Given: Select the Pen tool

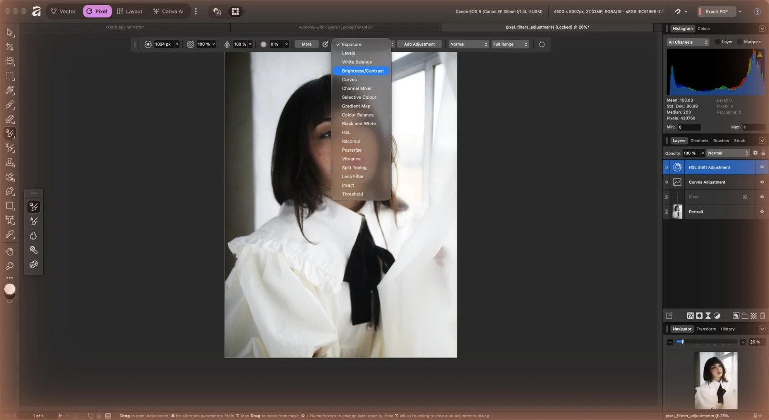Looking at the screenshot, I should click(10, 191).
